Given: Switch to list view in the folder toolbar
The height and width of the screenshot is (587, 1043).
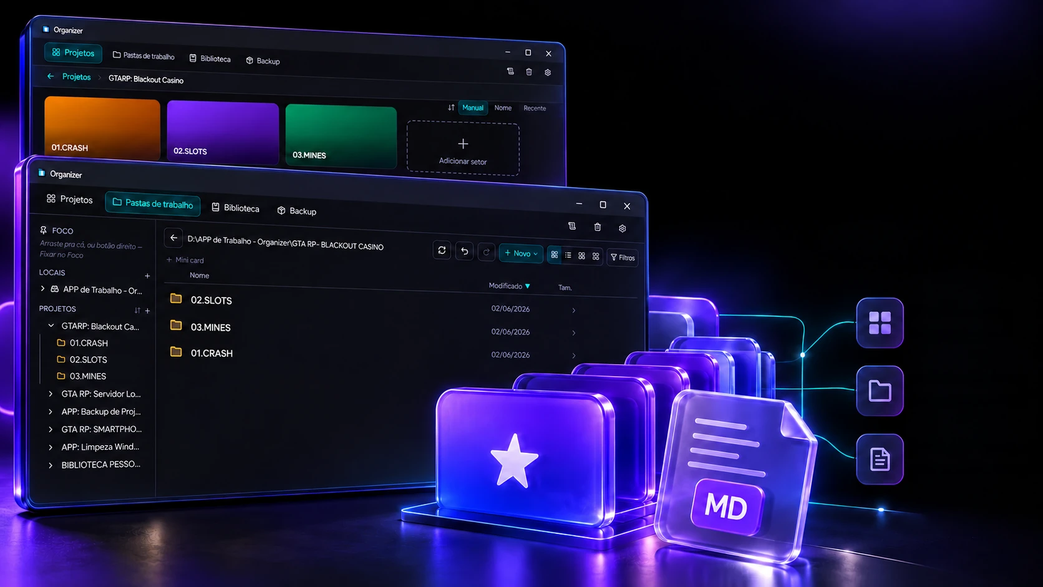Looking at the screenshot, I should pyautogui.click(x=568, y=255).
